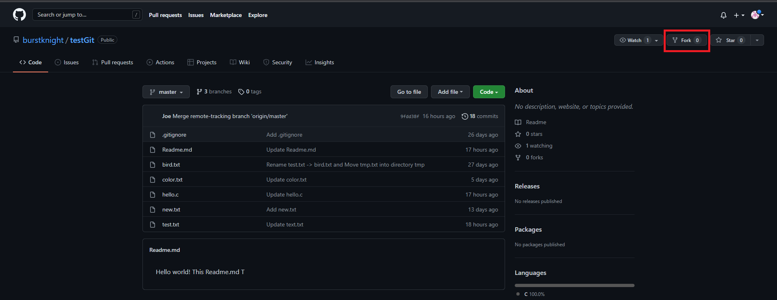Open the Security tab
This screenshot has height=300, width=777.
point(278,62)
